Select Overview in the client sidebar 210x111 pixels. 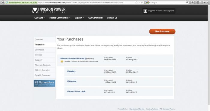click(45, 39)
